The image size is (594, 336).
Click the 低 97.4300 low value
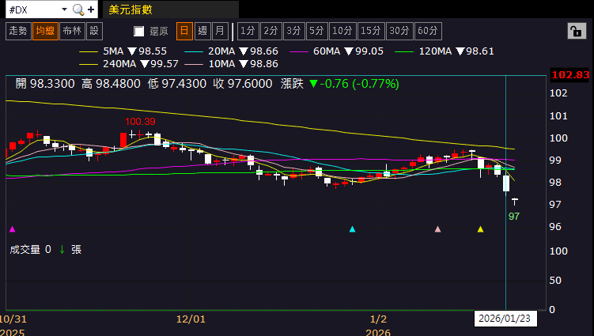pos(177,84)
